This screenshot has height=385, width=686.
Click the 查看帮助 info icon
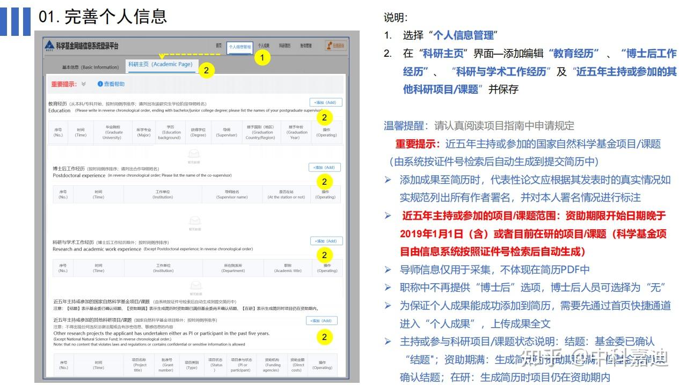pos(100,84)
